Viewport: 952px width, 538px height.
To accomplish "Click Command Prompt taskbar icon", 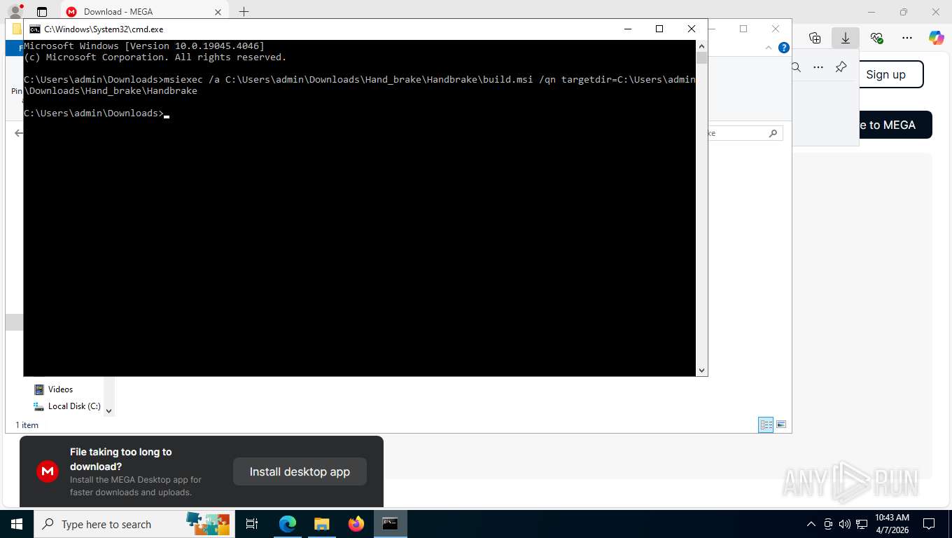I will (391, 524).
